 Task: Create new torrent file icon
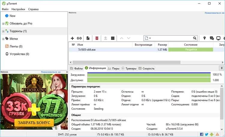pos(88,38)
